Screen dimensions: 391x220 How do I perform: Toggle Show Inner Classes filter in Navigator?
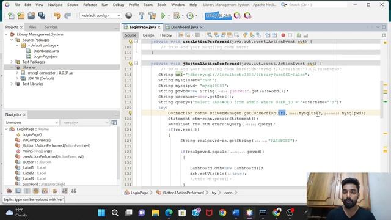click(x=45, y=191)
